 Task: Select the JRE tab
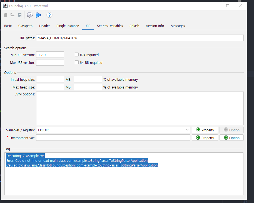(x=88, y=26)
